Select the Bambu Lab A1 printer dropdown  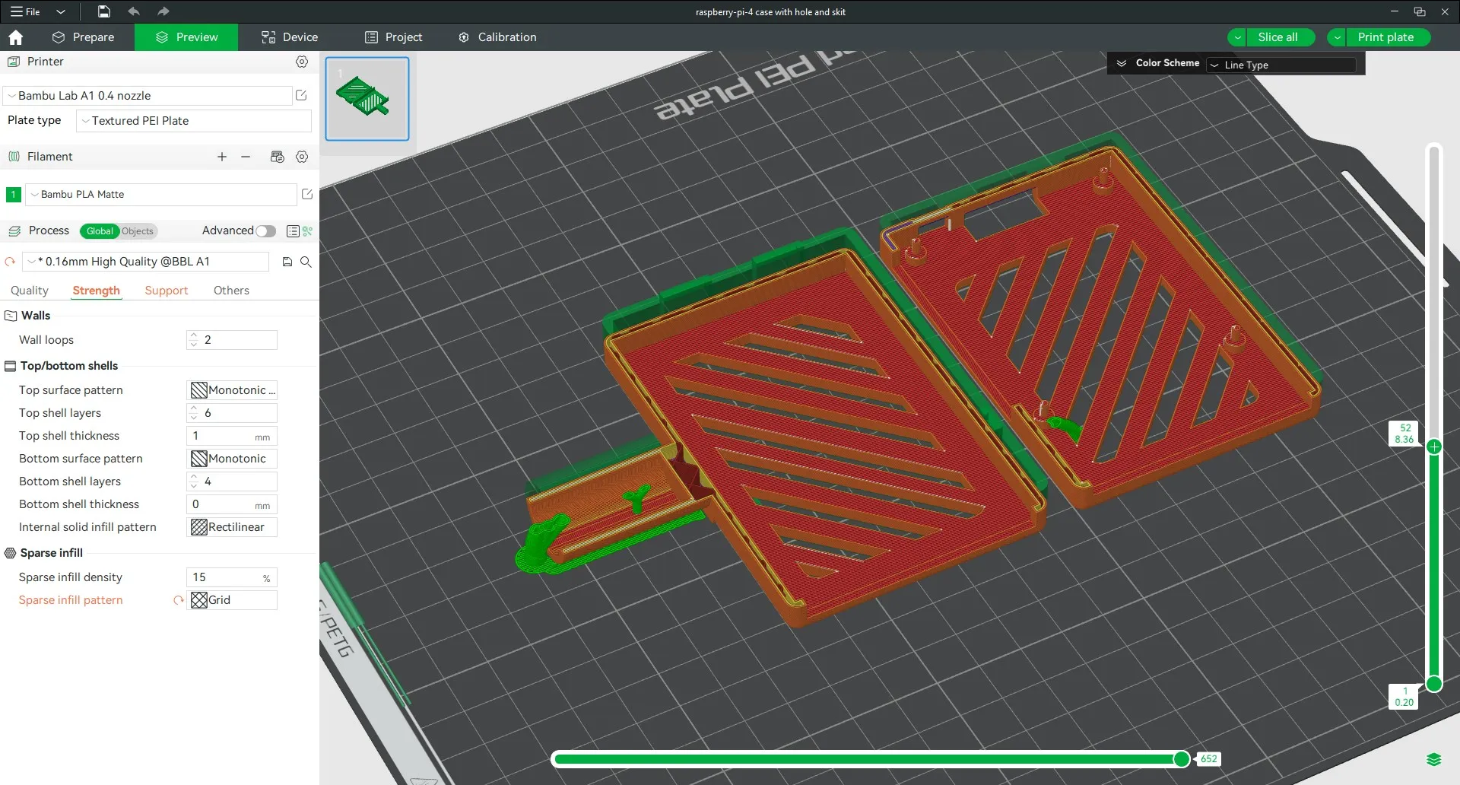(x=148, y=96)
